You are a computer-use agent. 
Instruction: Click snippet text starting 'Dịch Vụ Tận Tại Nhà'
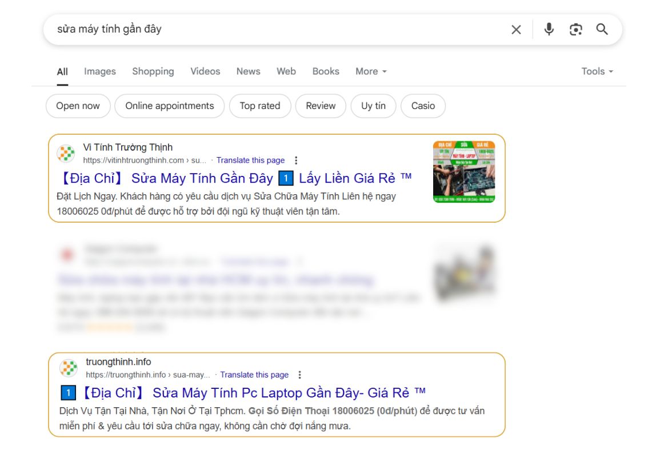272,419
